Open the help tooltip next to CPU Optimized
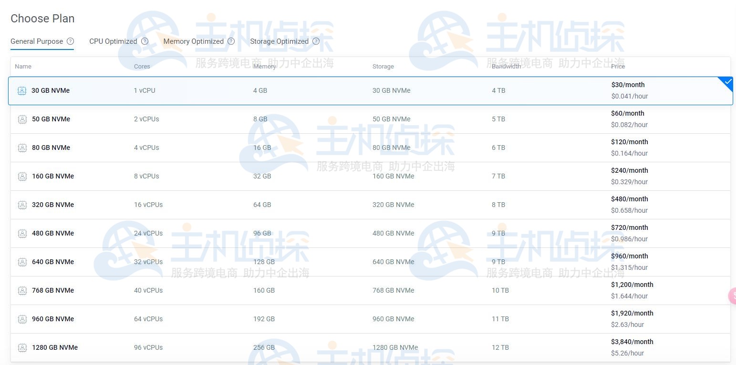The width and height of the screenshot is (736, 365). click(x=145, y=41)
